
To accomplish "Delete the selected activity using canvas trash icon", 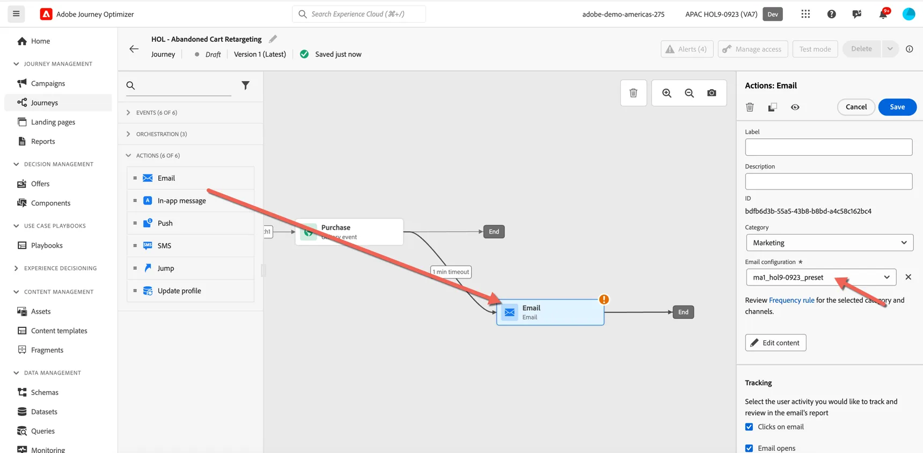I will tap(633, 93).
